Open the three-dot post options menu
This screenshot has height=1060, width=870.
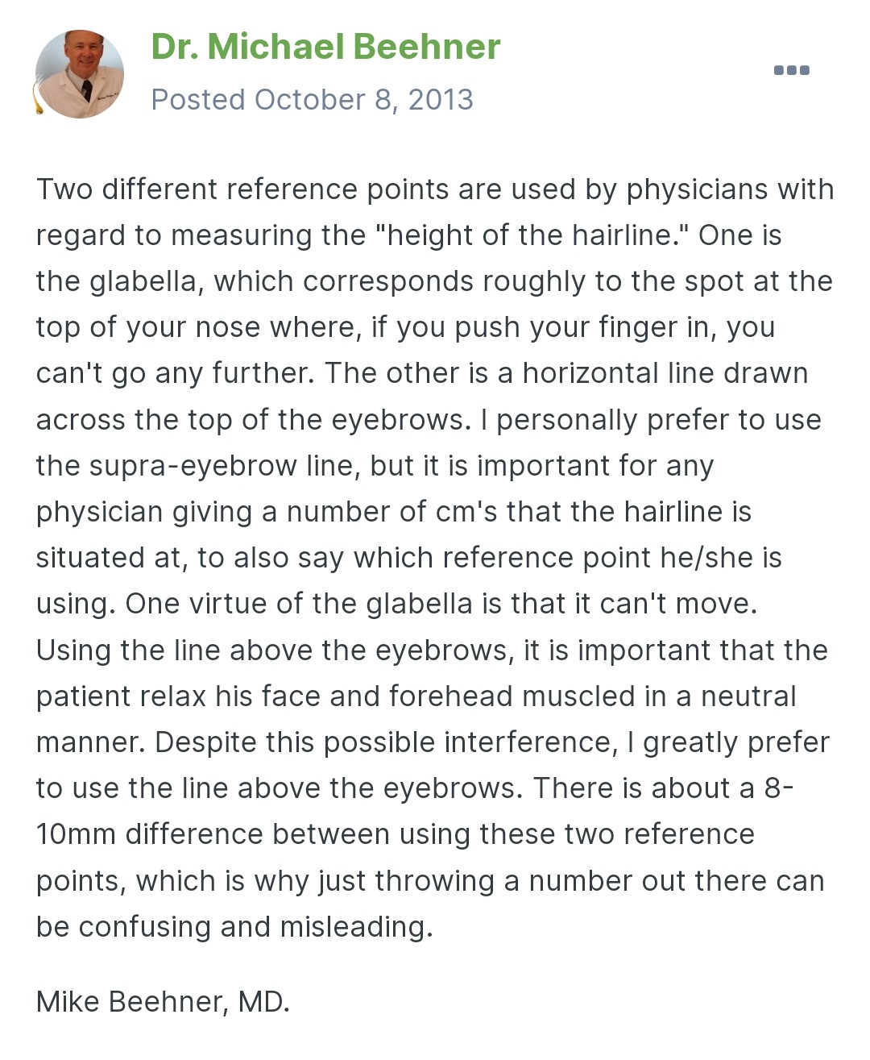click(791, 70)
